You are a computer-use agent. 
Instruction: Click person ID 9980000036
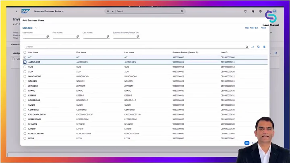pos(178,115)
